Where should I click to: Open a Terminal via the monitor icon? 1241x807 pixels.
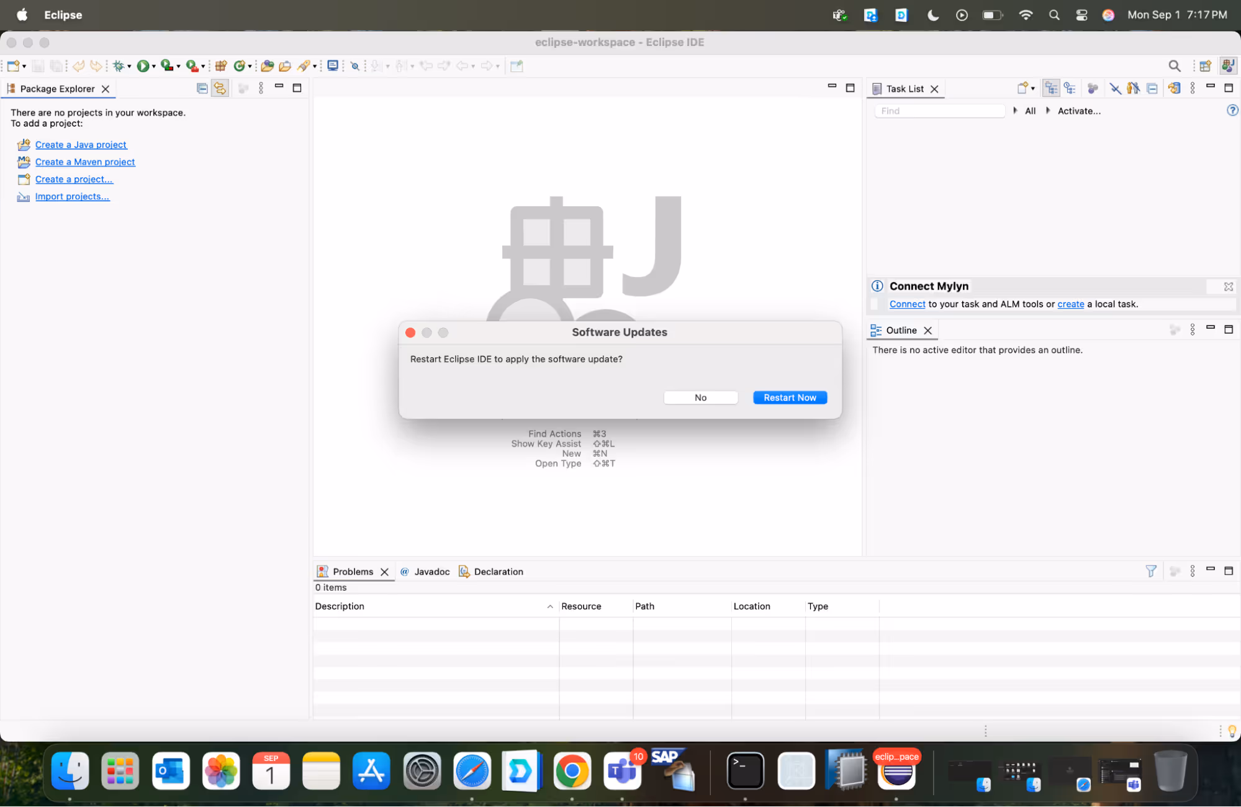333,65
